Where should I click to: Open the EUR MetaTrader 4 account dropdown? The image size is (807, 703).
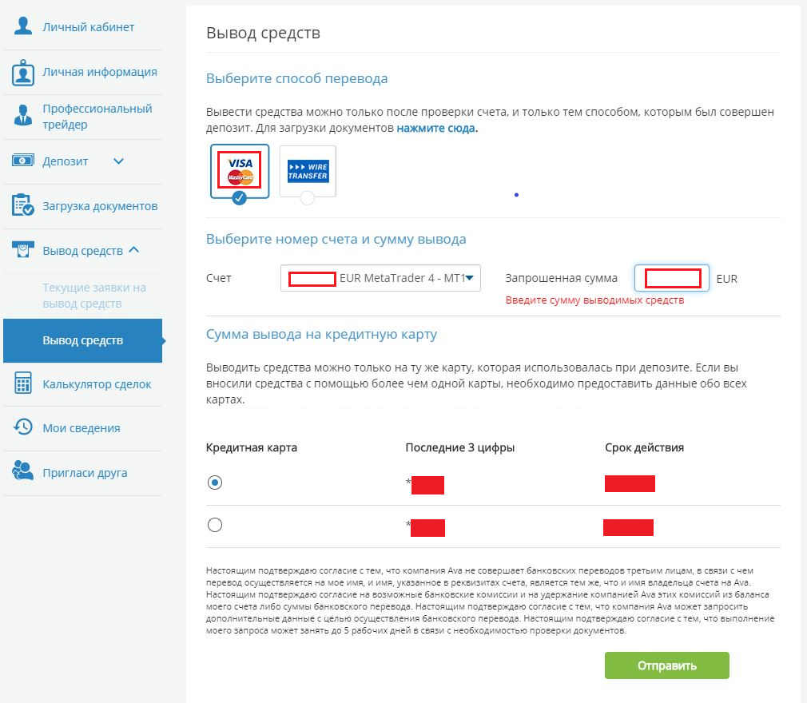pyautogui.click(x=380, y=278)
